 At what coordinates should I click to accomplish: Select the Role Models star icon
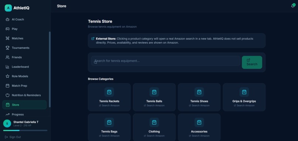pos(7,76)
